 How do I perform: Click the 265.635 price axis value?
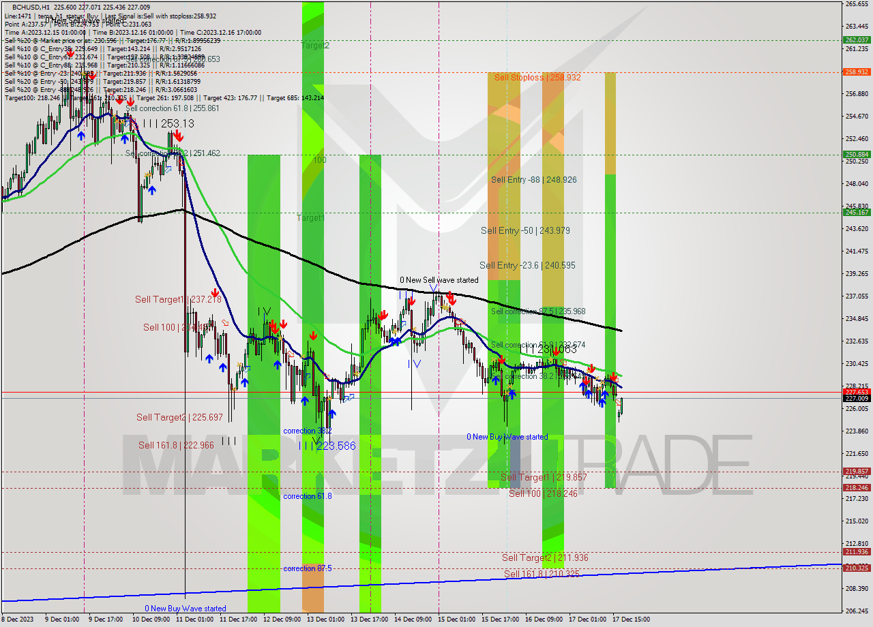point(857,4)
